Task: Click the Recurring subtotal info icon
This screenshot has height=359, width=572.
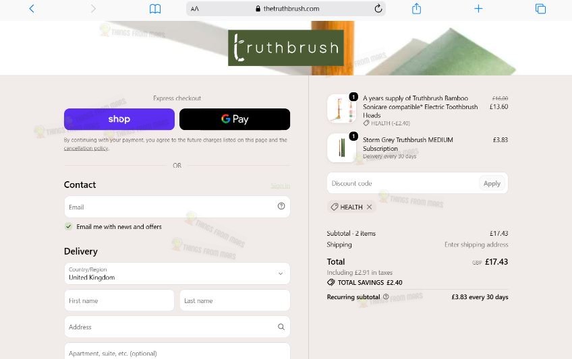Action: [386, 296]
